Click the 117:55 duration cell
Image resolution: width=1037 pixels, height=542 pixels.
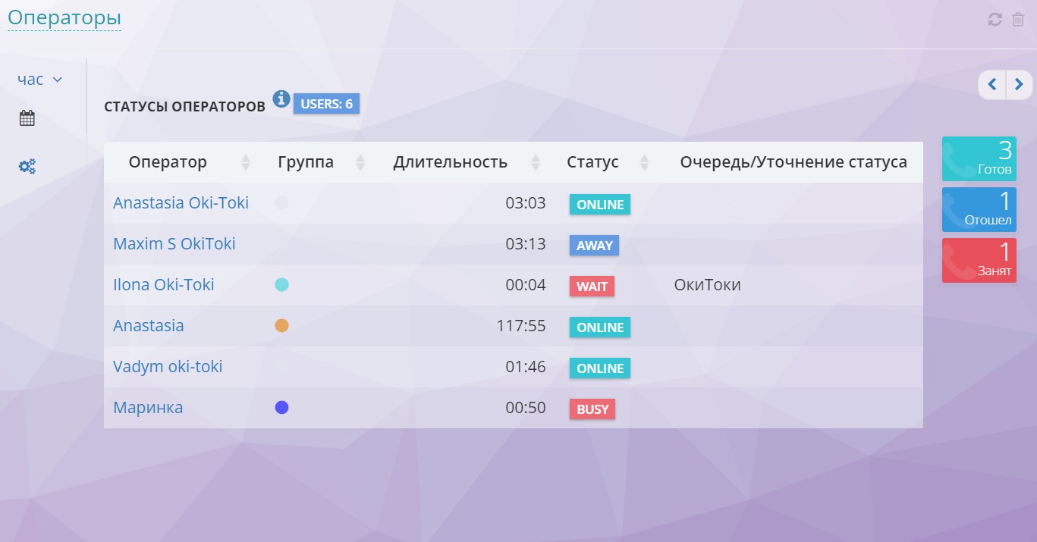[521, 326]
